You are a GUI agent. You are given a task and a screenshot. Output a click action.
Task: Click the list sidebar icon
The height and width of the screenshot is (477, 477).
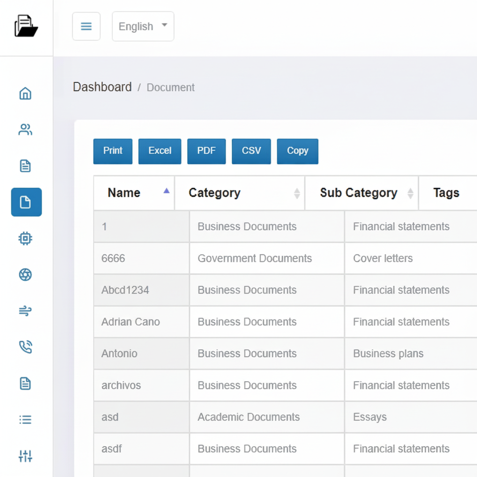tap(25, 420)
